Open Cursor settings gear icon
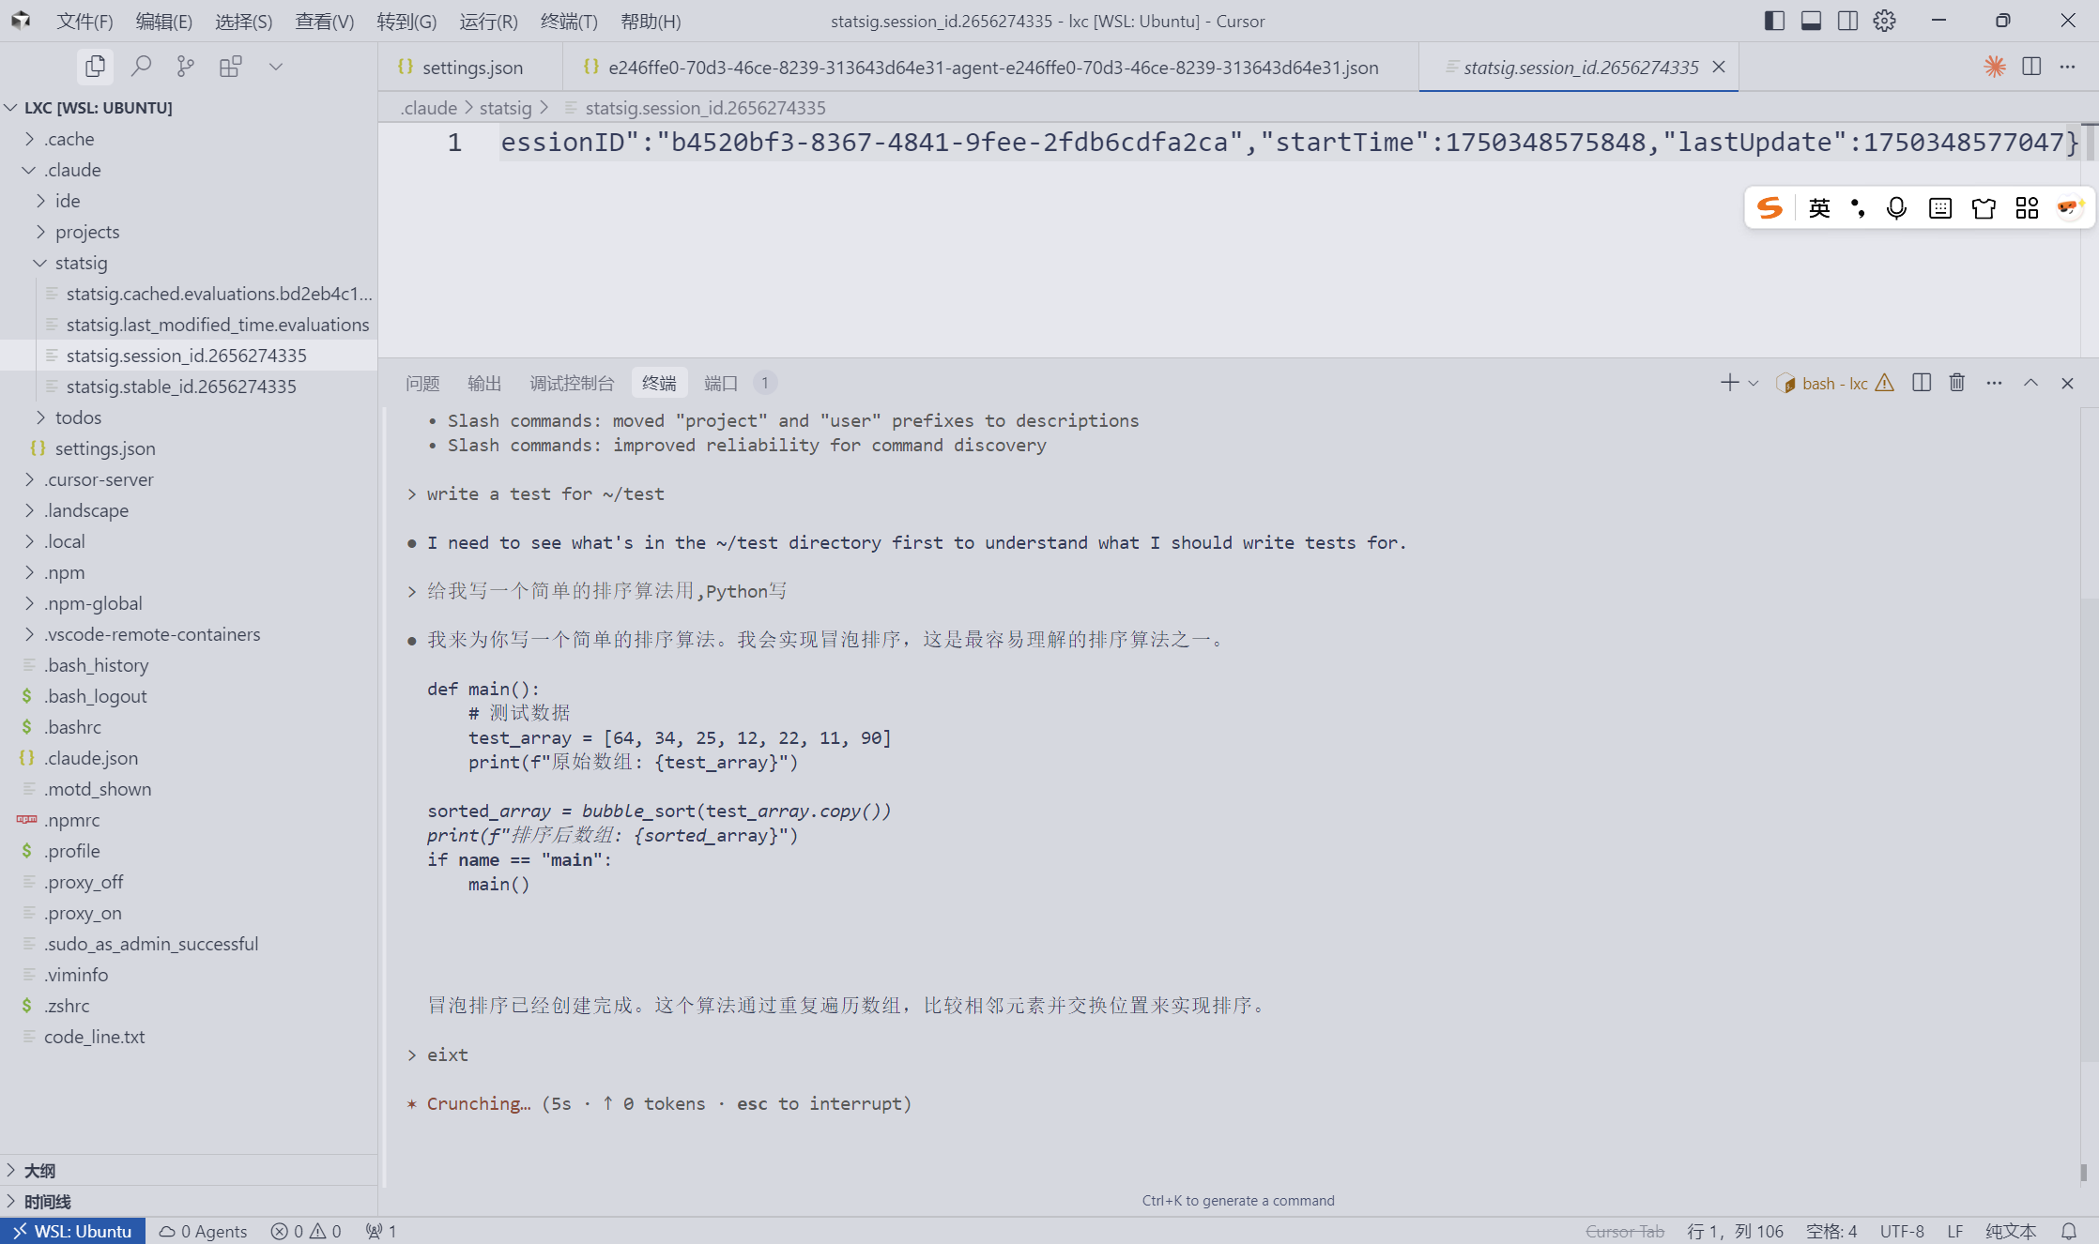The image size is (2099, 1244). pyautogui.click(x=1884, y=21)
